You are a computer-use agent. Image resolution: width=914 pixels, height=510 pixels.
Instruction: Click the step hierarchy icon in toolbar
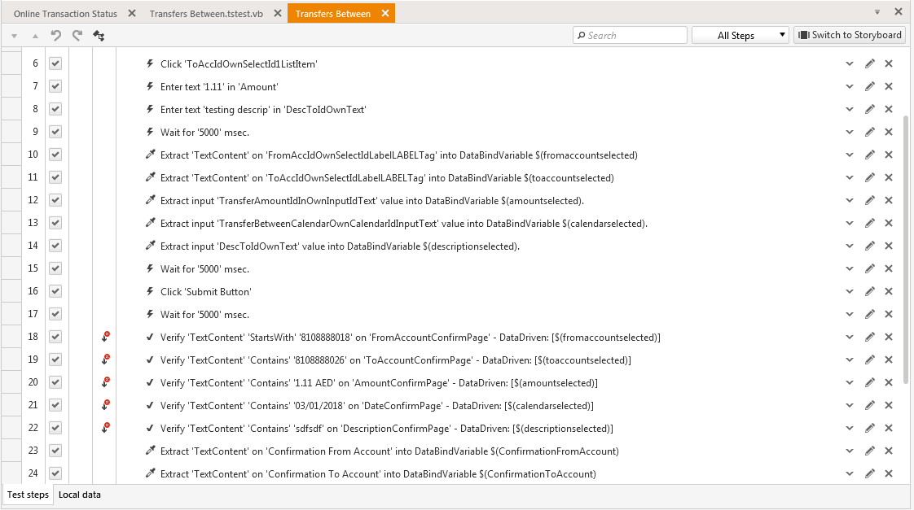point(99,36)
